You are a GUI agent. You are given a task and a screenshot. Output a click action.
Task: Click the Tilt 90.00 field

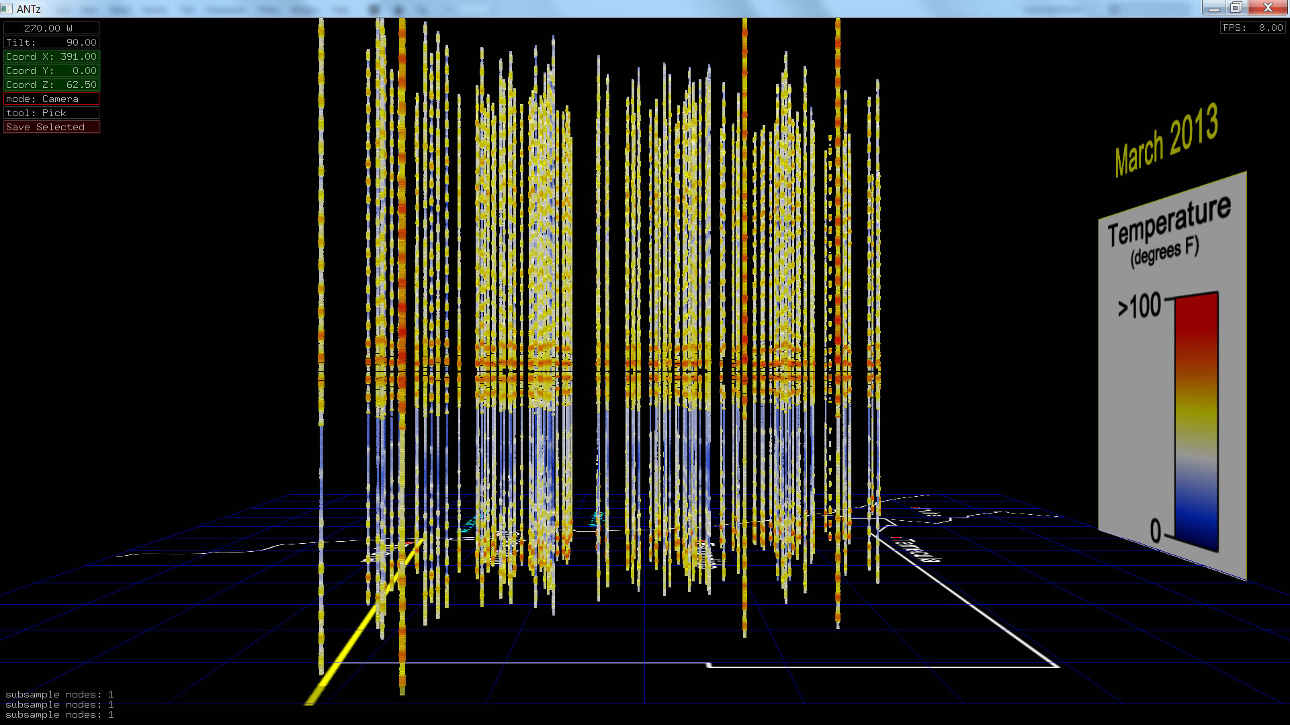[51, 42]
